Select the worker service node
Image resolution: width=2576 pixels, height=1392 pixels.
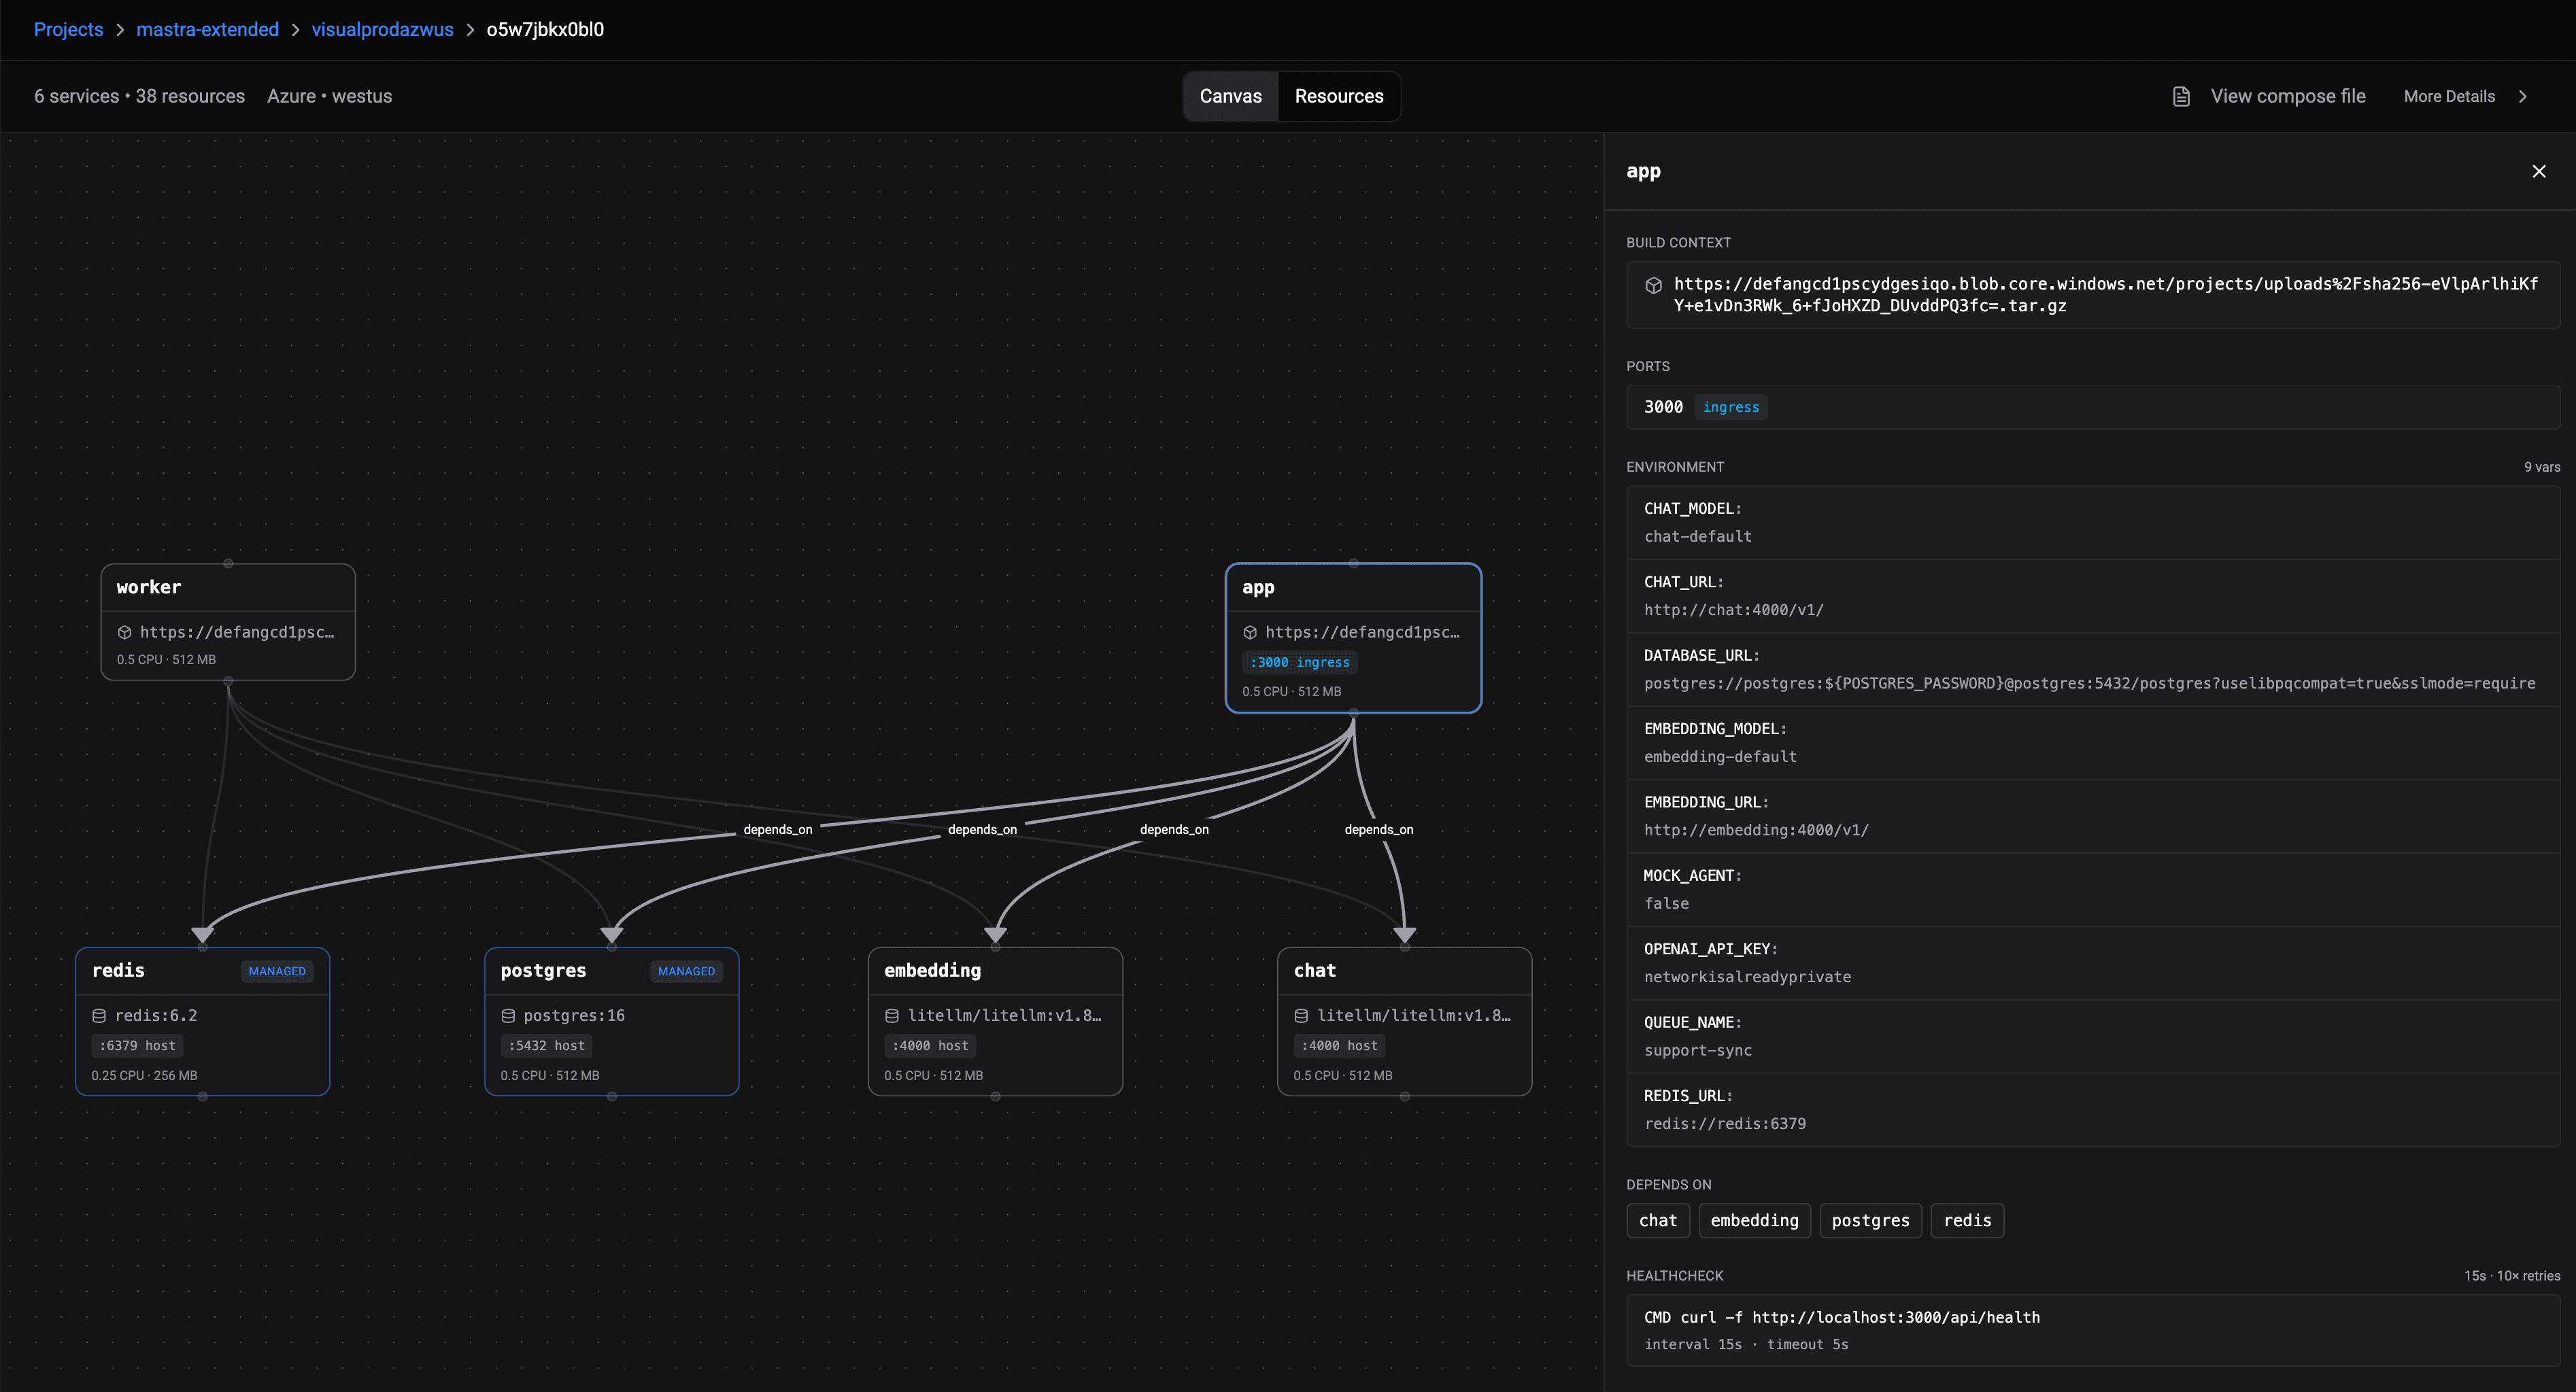[228, 623]
